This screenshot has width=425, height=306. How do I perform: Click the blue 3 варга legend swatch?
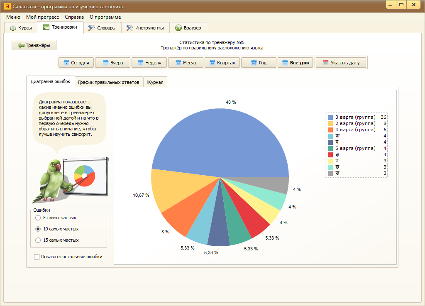330,118
